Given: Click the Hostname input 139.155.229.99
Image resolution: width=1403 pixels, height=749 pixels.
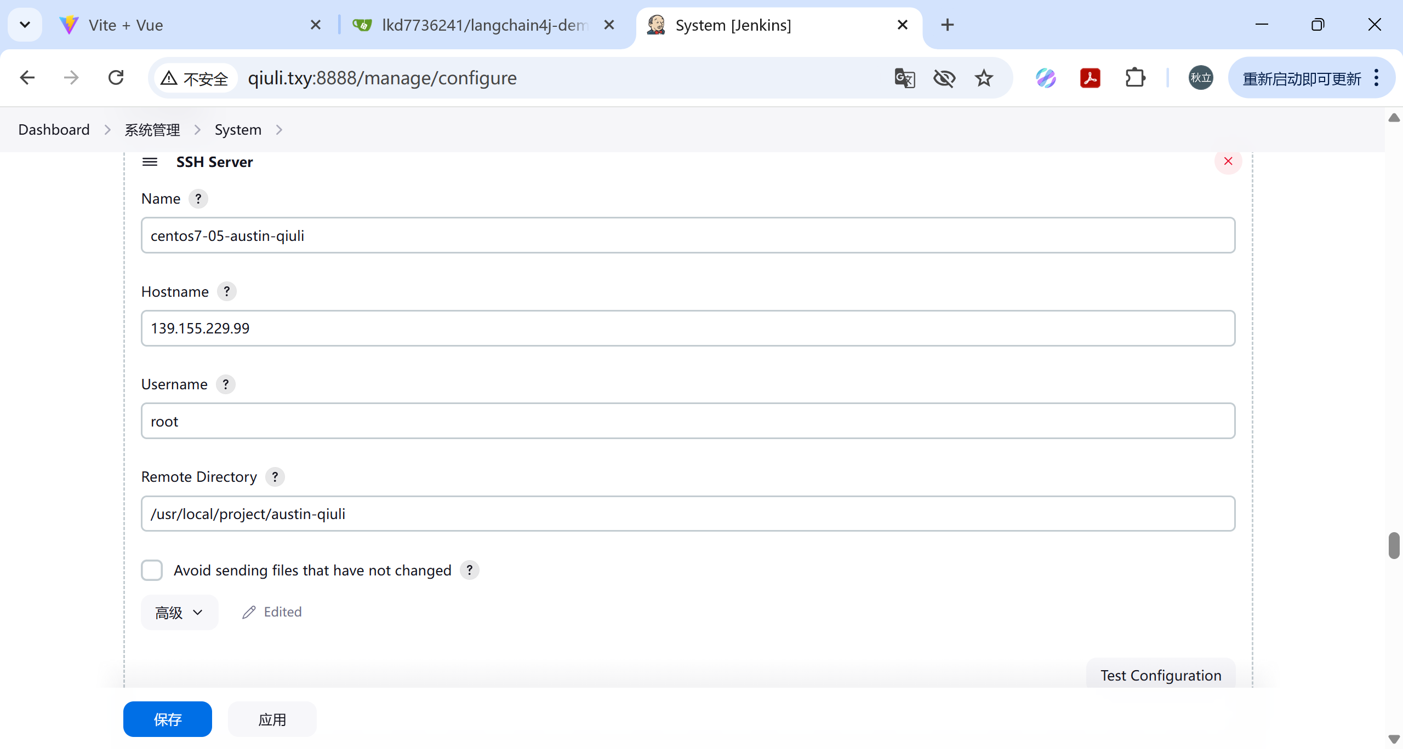Looking at the screenshot, I should [x=688, y=329].
